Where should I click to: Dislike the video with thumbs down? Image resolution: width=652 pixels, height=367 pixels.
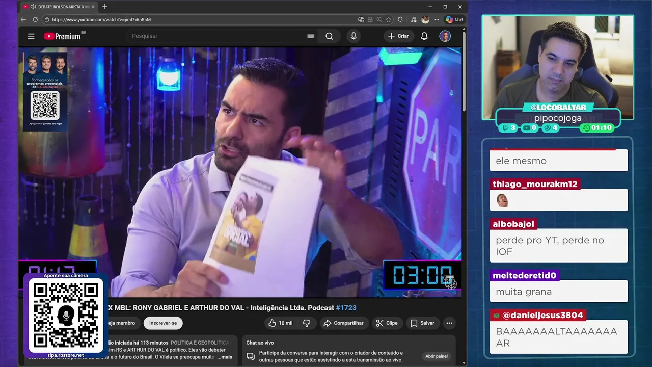(307, 323)
